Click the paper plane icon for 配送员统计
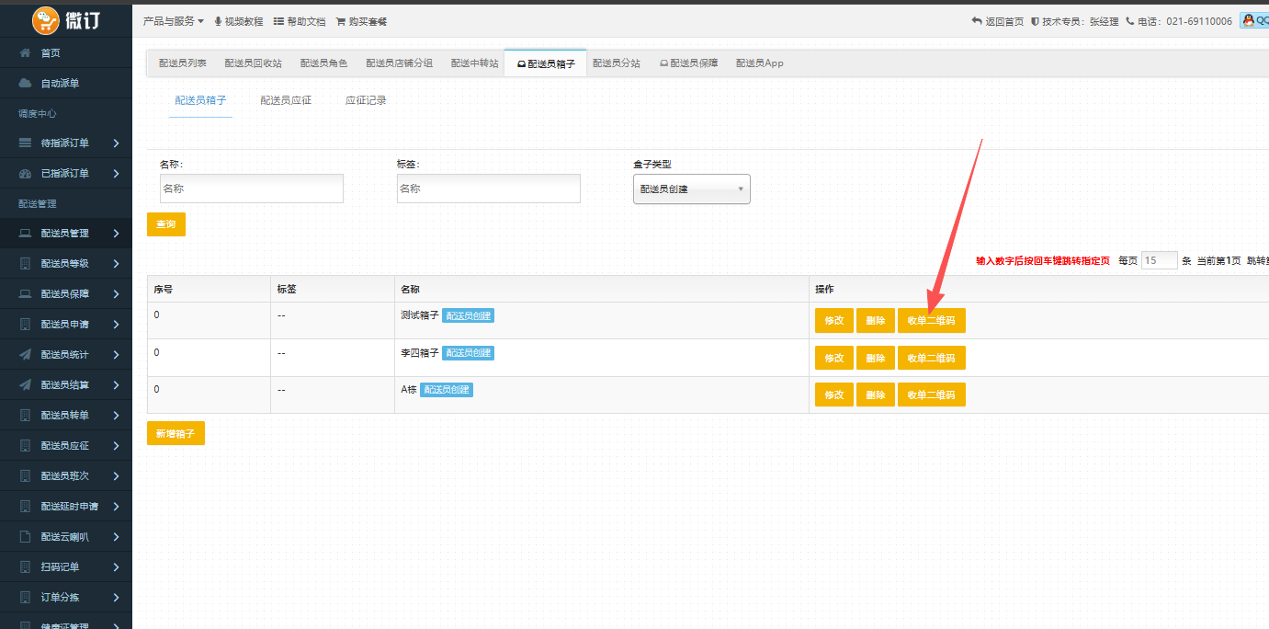 click(x=26, y=355)
